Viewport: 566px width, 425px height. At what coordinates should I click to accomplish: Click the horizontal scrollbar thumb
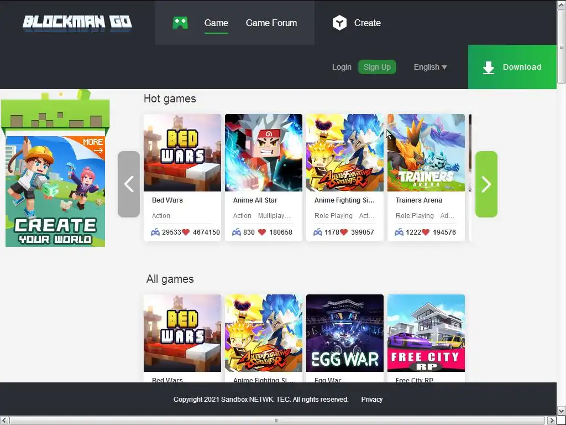click(x=277, y=421)
